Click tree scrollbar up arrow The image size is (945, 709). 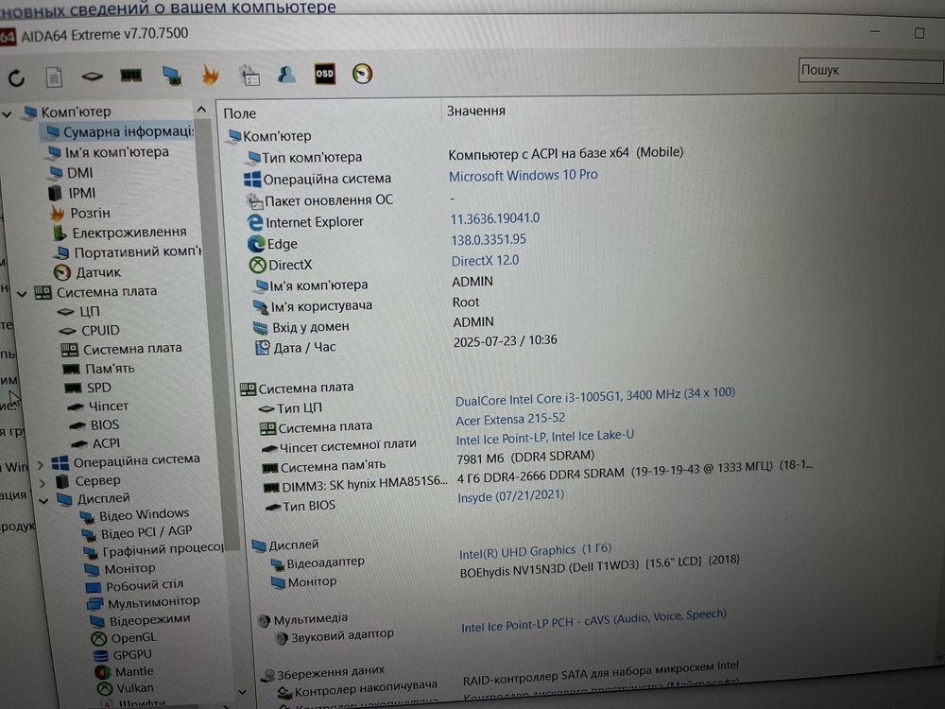(x=201, y=110)
